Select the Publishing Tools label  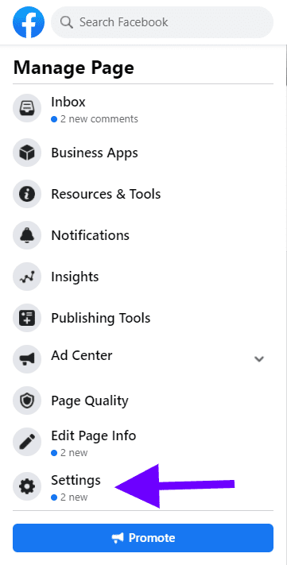coord(101,318)
